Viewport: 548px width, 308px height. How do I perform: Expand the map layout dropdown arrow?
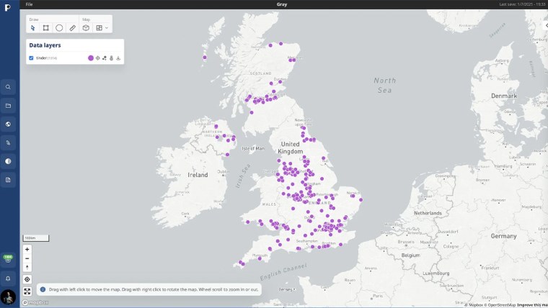pos(107,28)
